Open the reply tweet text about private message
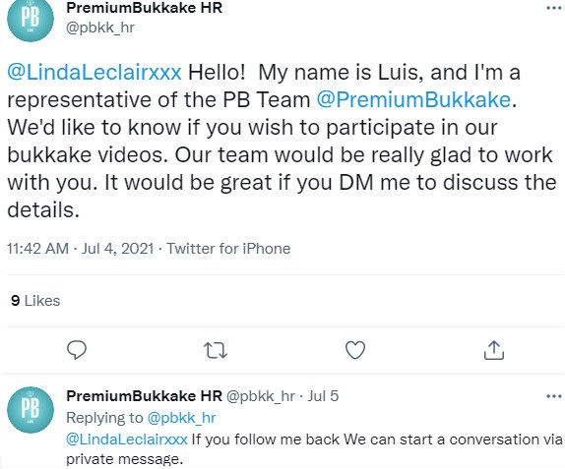 (314, 449)
